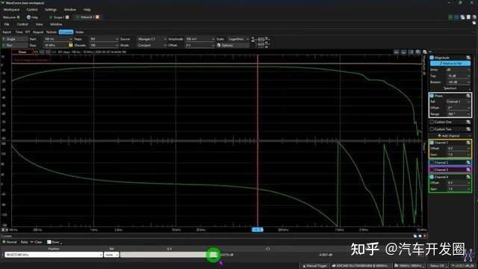The width and height of the screenshot is (478, 269).
Task: Switch to the Scope 1 tab
Action: point(58,17)
